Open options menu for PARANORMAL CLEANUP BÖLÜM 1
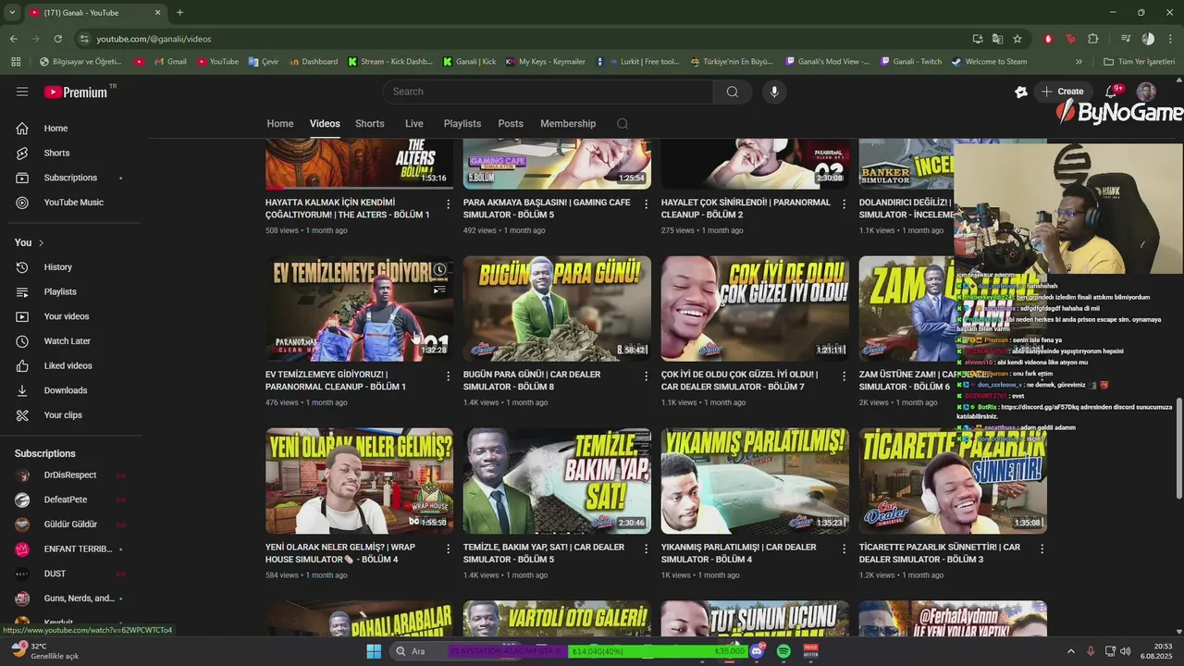The height and width of the screenshot is (666, 1184). [x=449, y=376]
